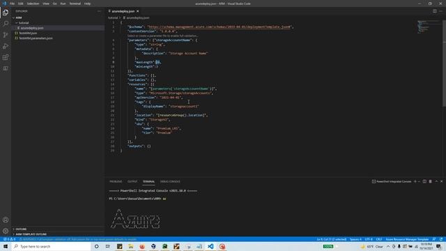Open the Accounts menu icon
This screenshot has width=446, height=251.
pos(6,220)
